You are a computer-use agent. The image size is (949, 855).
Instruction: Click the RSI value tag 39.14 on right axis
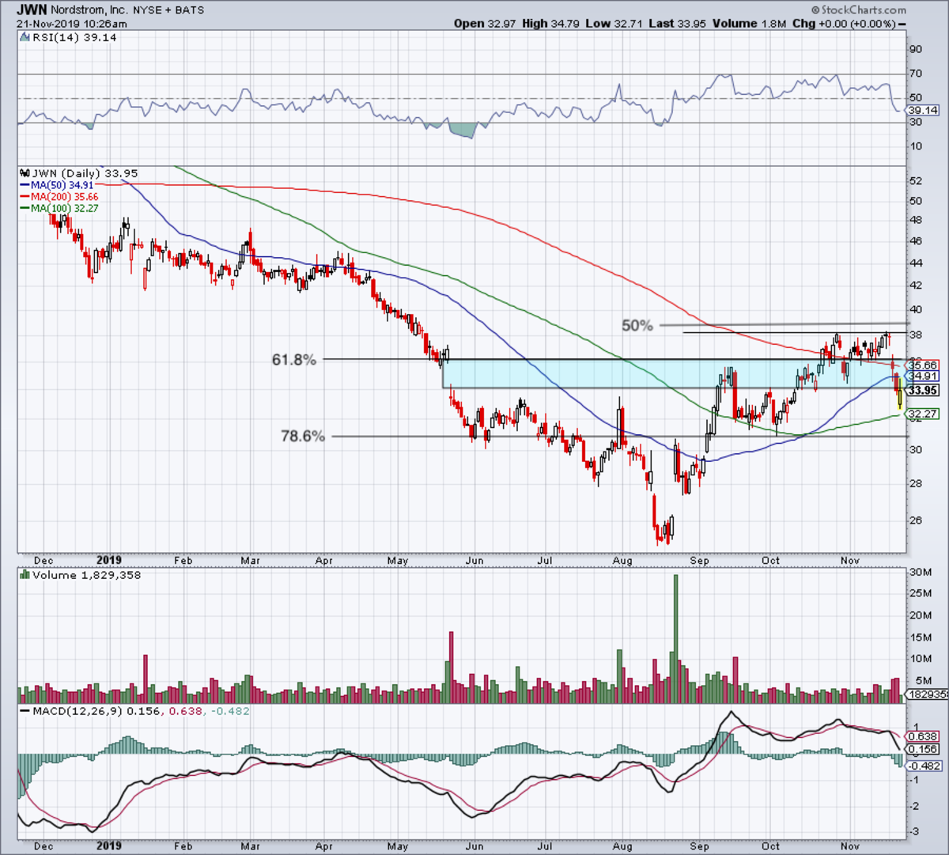pyautogui.click(x=922, y=111)
